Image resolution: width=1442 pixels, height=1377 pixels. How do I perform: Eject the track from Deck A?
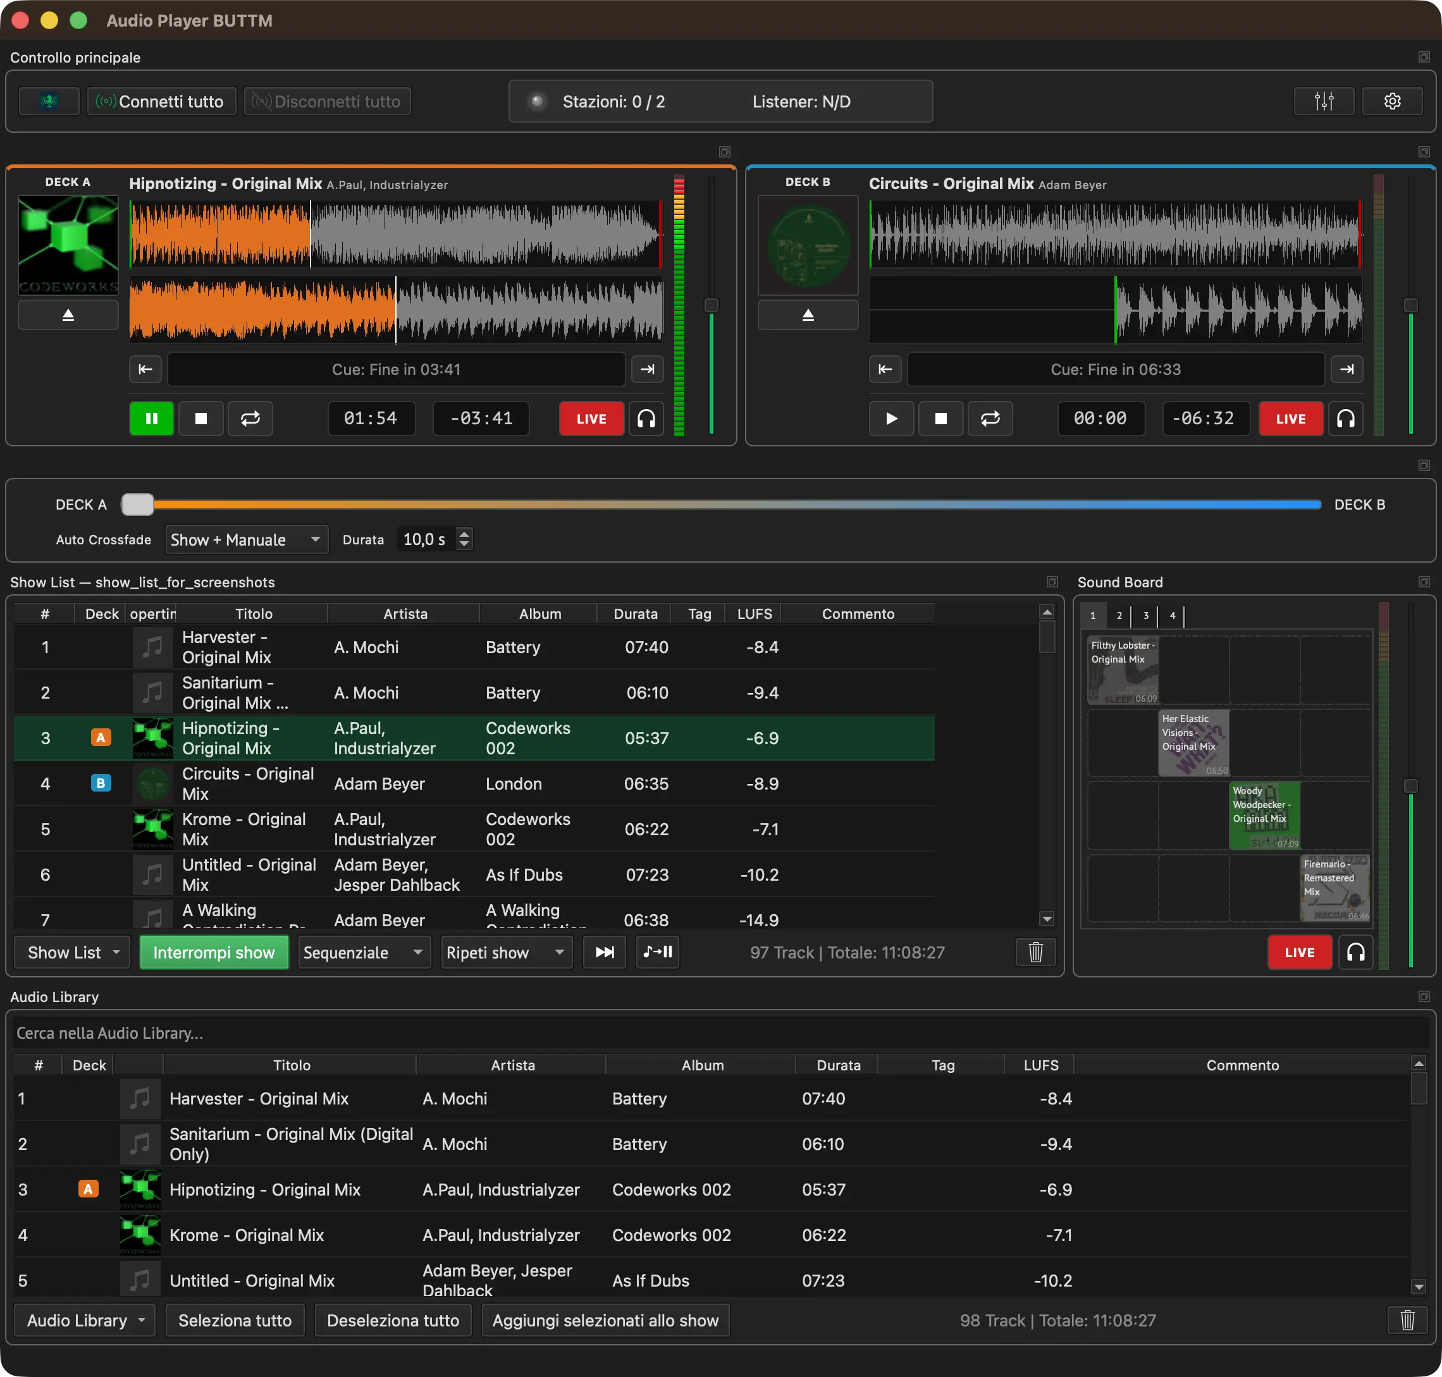(x=68, y=315)
